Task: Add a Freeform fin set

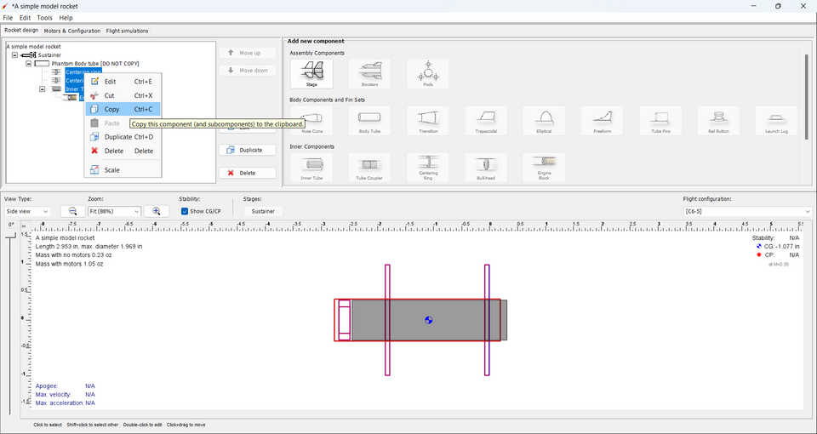Action: click(x=602, y=121)
